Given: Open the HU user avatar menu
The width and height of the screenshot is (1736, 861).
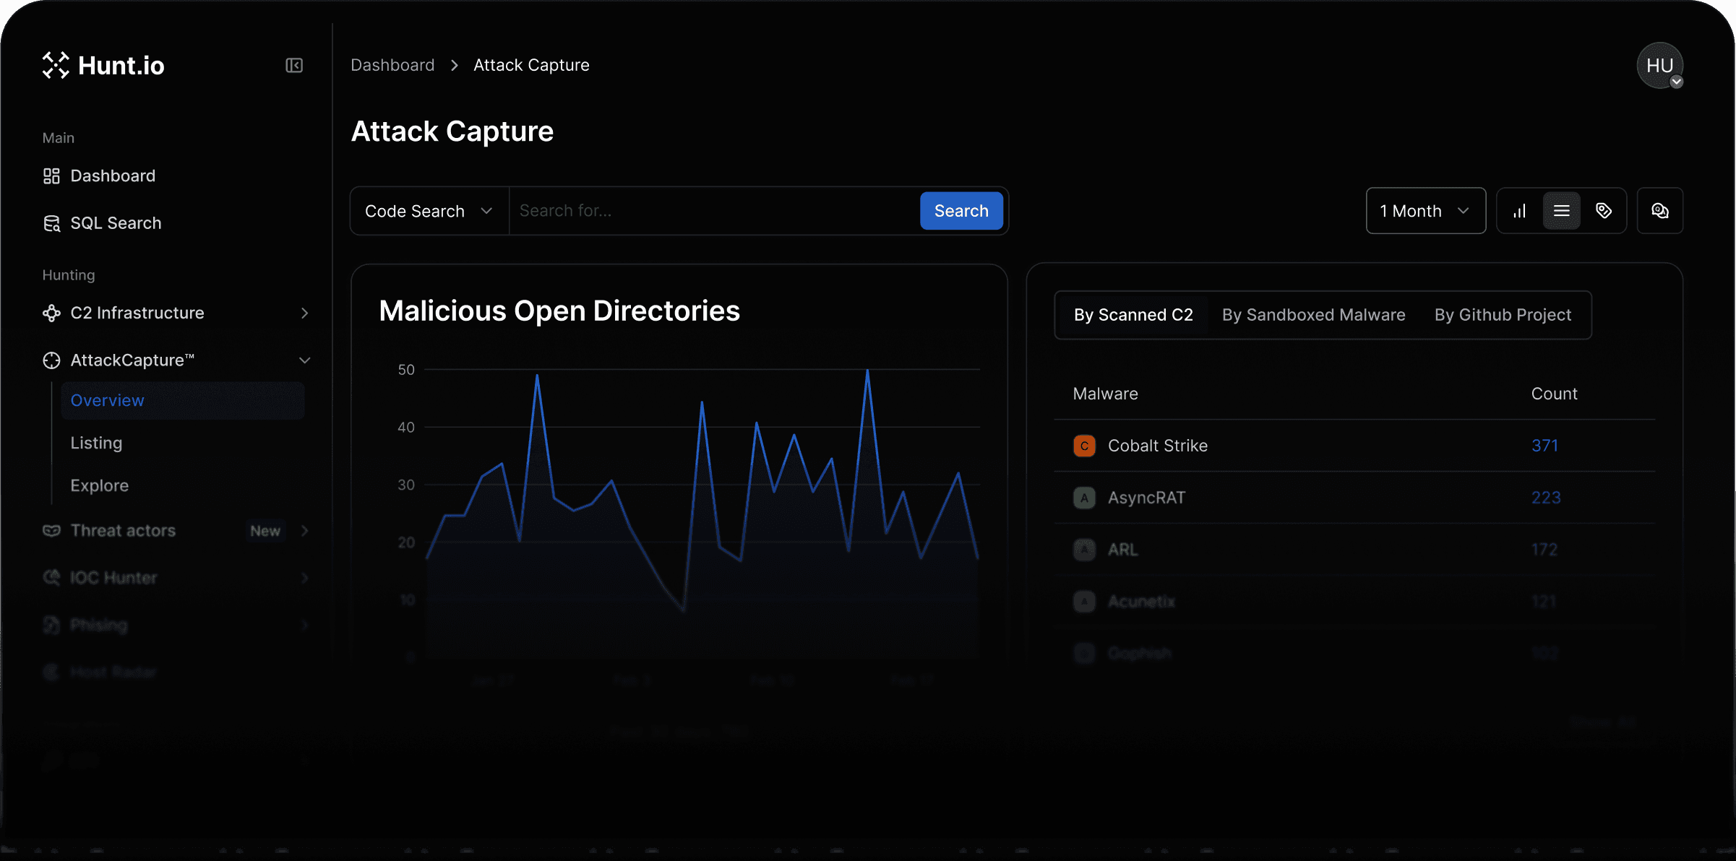Looking at the screenshot, I should (1659, 66).
